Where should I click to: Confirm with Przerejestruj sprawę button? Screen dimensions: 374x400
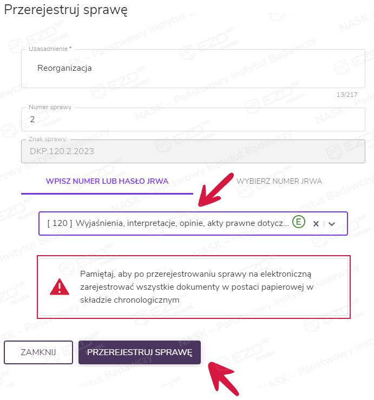click(140, 352)
